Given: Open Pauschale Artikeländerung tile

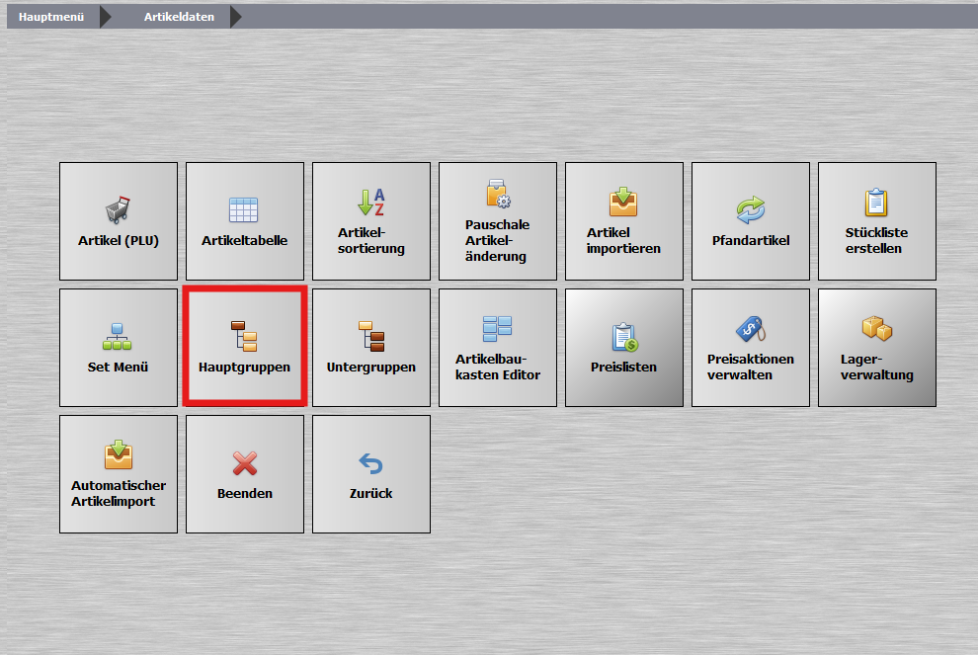Looking at the screenshot, I should click(x=498, y=221).
